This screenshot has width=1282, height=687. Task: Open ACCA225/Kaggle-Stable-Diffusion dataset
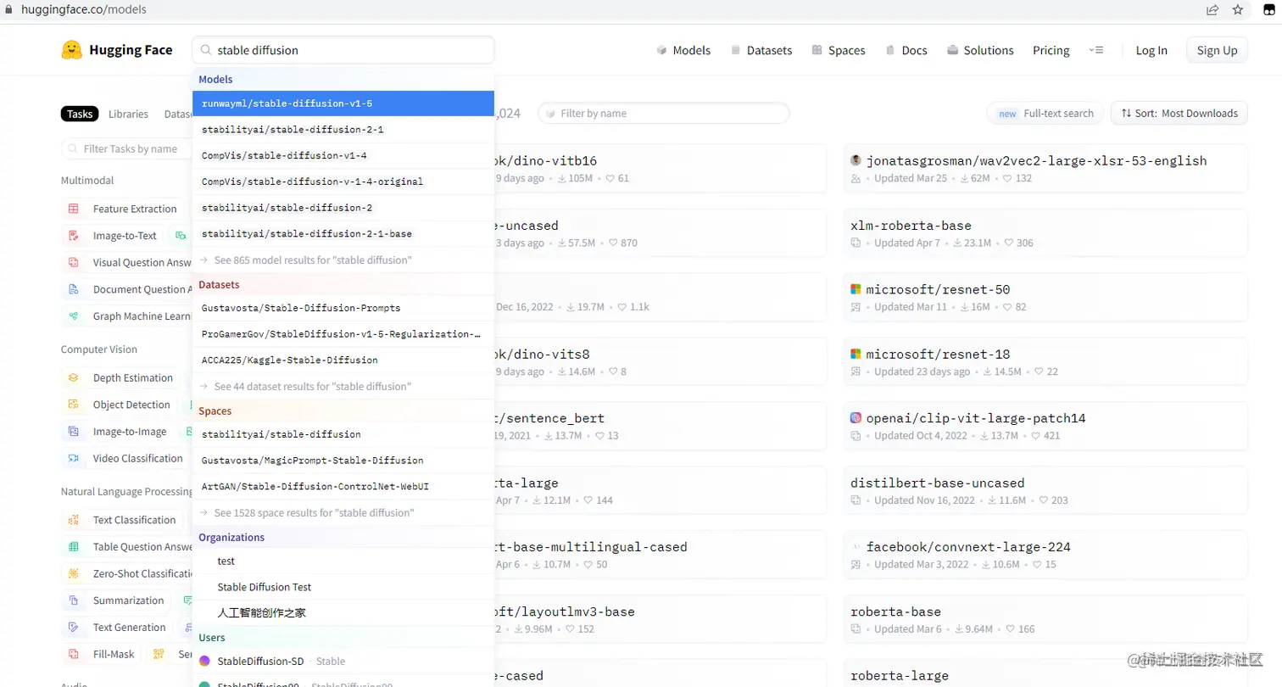(x=343, y=360)
